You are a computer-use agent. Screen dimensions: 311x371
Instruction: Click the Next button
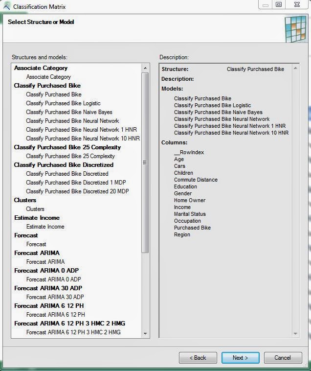click(x=240, y=357)
